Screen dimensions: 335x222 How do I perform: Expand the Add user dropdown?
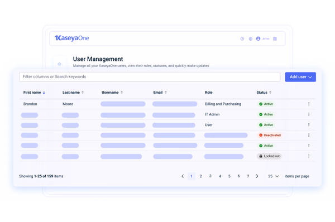point(300,77)
